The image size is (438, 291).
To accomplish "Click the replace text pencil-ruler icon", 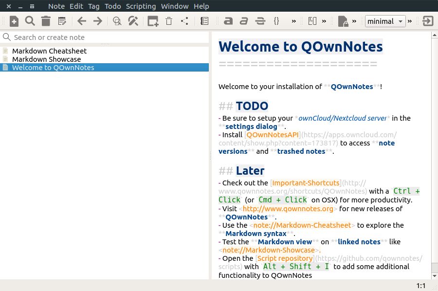I will pyautogui.click(x=133, y=21).
